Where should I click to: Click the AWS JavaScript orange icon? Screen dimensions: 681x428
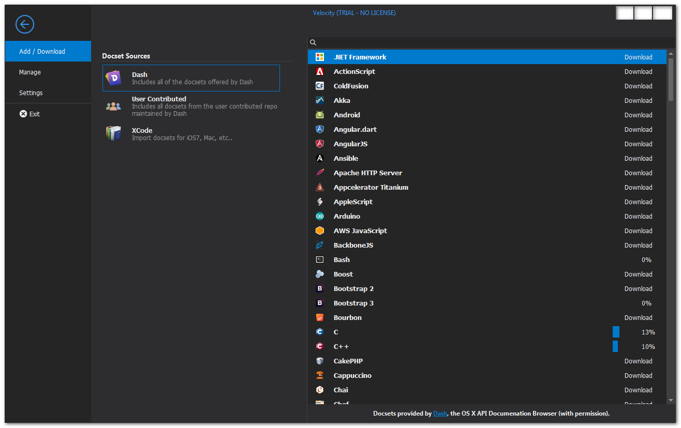(320, 231)
